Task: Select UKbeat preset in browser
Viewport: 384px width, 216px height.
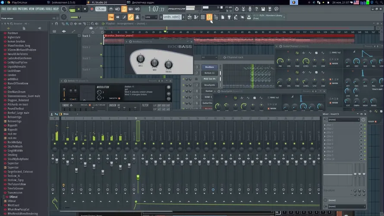Action: click(x=13, y=197)
